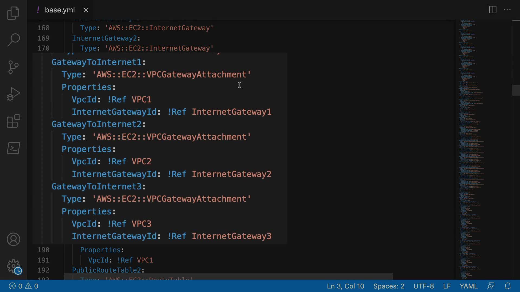Open the Extensions view

click(x=13, y=121)
